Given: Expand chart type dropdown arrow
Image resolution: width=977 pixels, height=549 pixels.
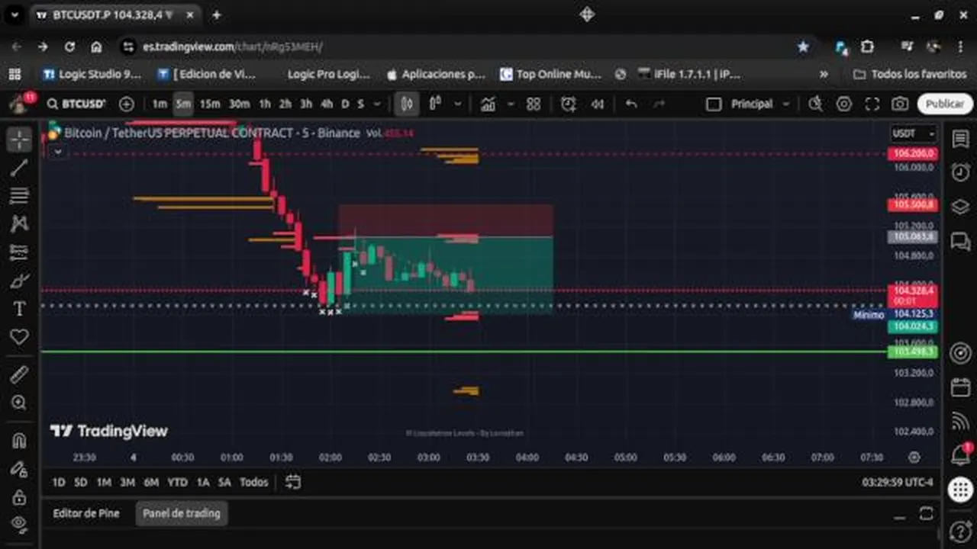Looking at the screenshot, I should (458, 104).
